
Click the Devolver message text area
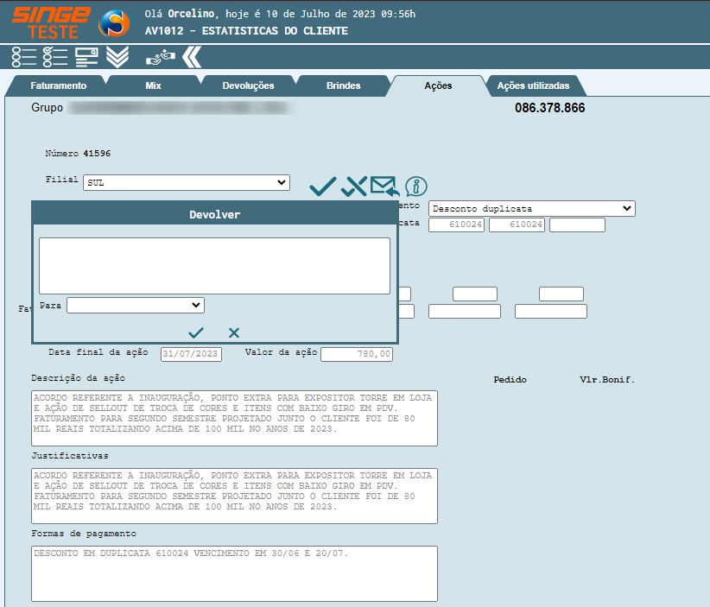(214, 266)
